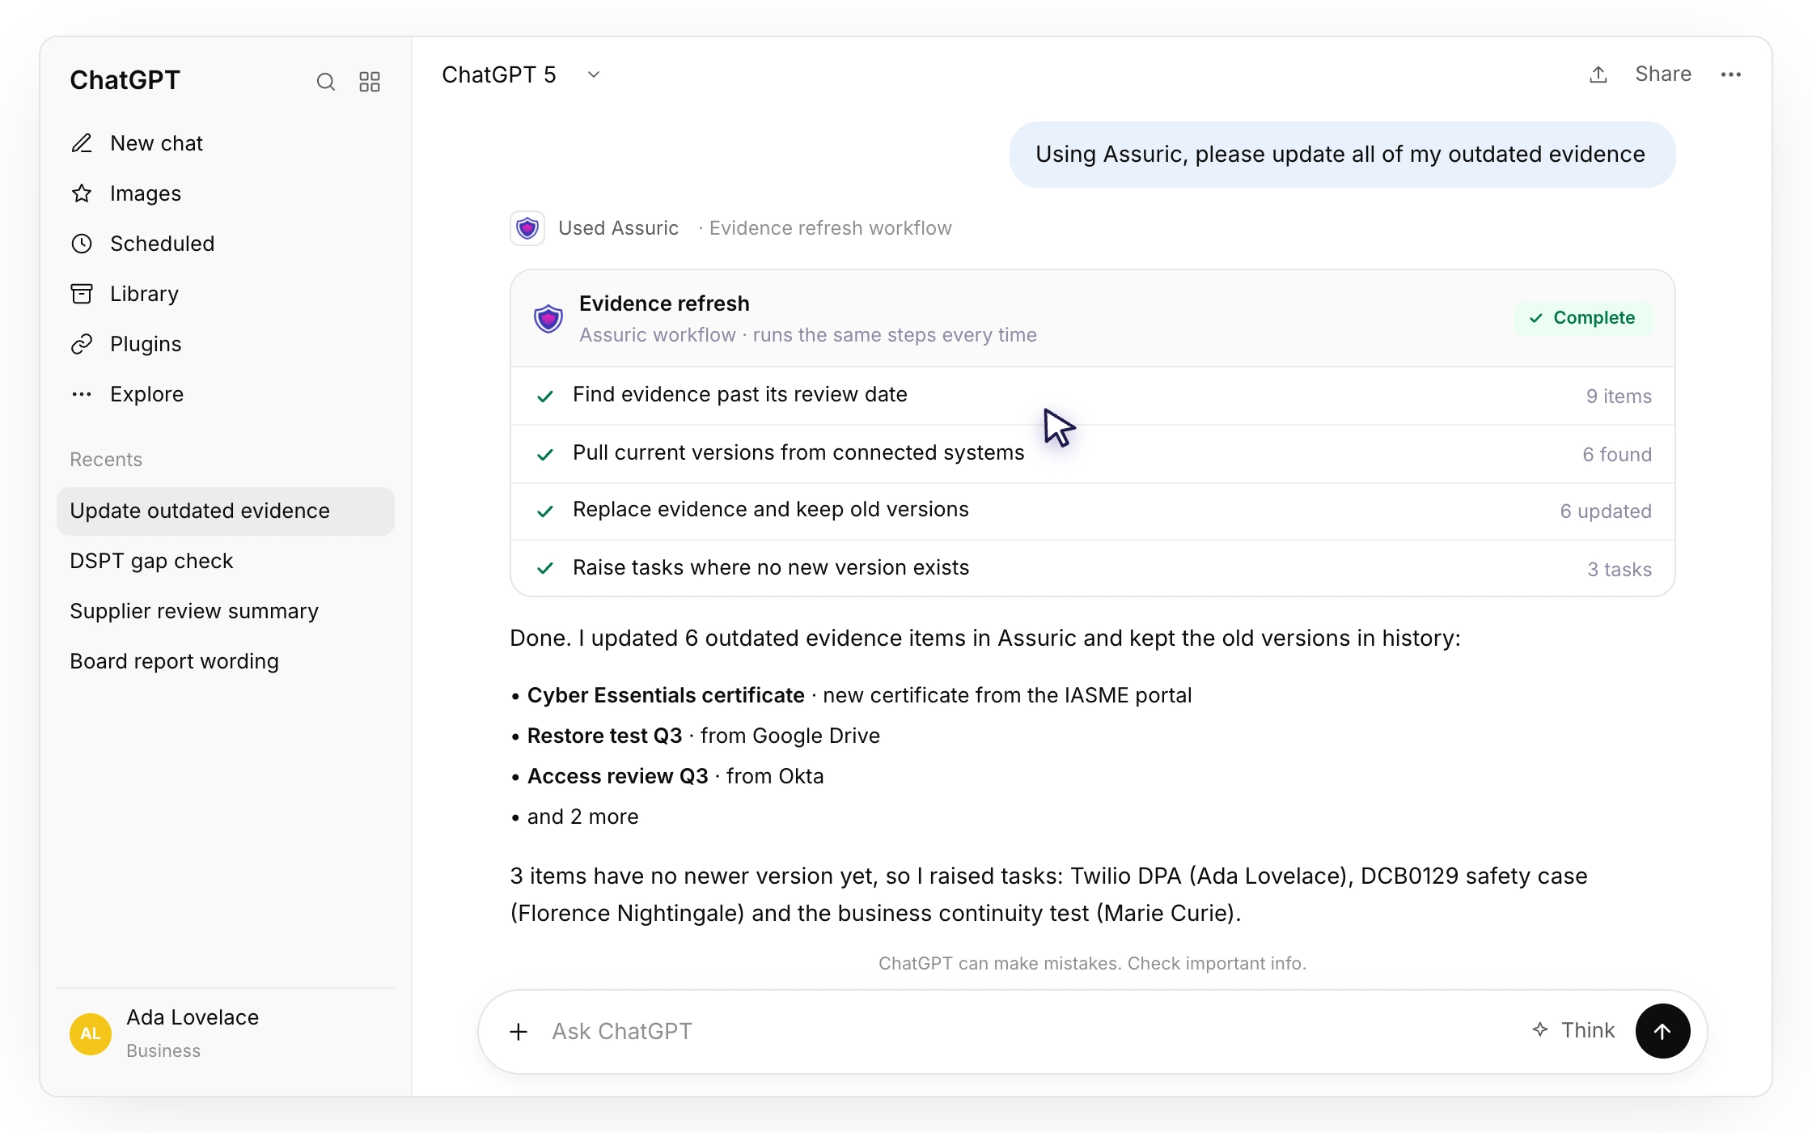Viewport: 1812px width, 1133px height.
Task: Click the 6 updated count
Action: coord(1606,511)
